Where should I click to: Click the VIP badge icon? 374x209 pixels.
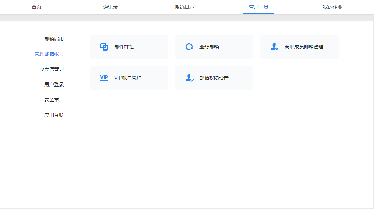pos(104,78)
